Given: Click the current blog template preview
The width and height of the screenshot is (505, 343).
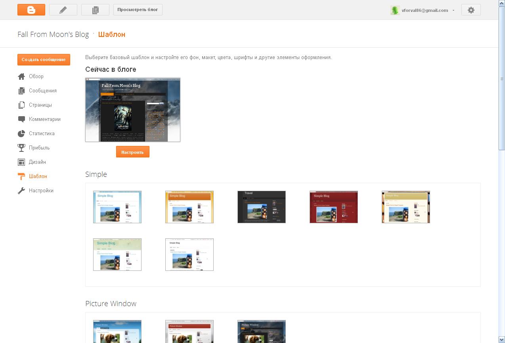Looking at the screenshot, I should pyautogui.click(x=133, y=110).
